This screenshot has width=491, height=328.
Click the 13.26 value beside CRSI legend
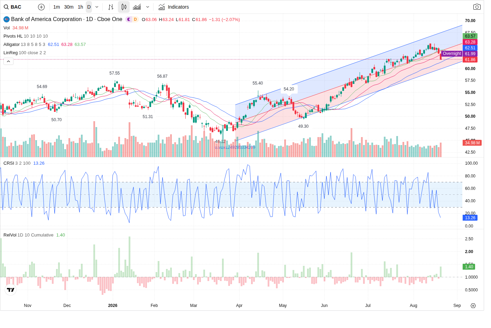39,163
